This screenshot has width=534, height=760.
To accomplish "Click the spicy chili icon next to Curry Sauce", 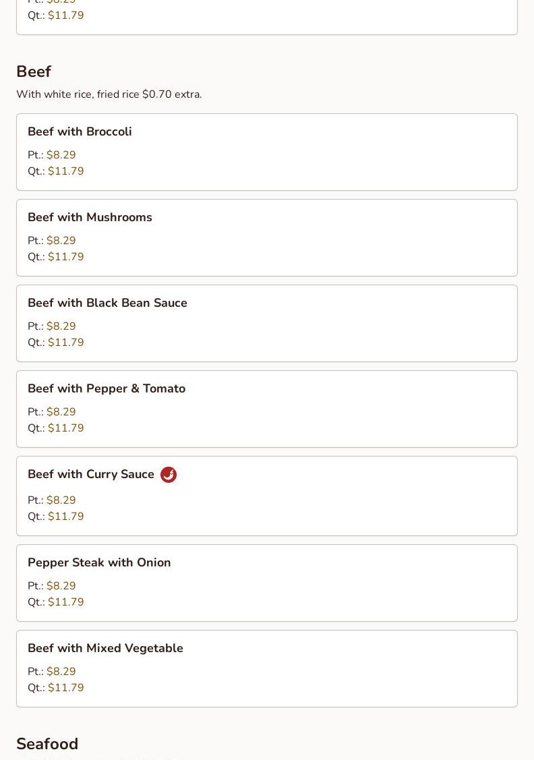I will pos(168,475).
